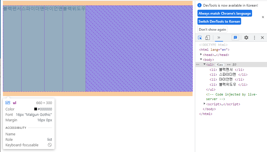This screenshot has height=152, width=267.
Task: Collapse the body element node
Action: click(201, 59)
